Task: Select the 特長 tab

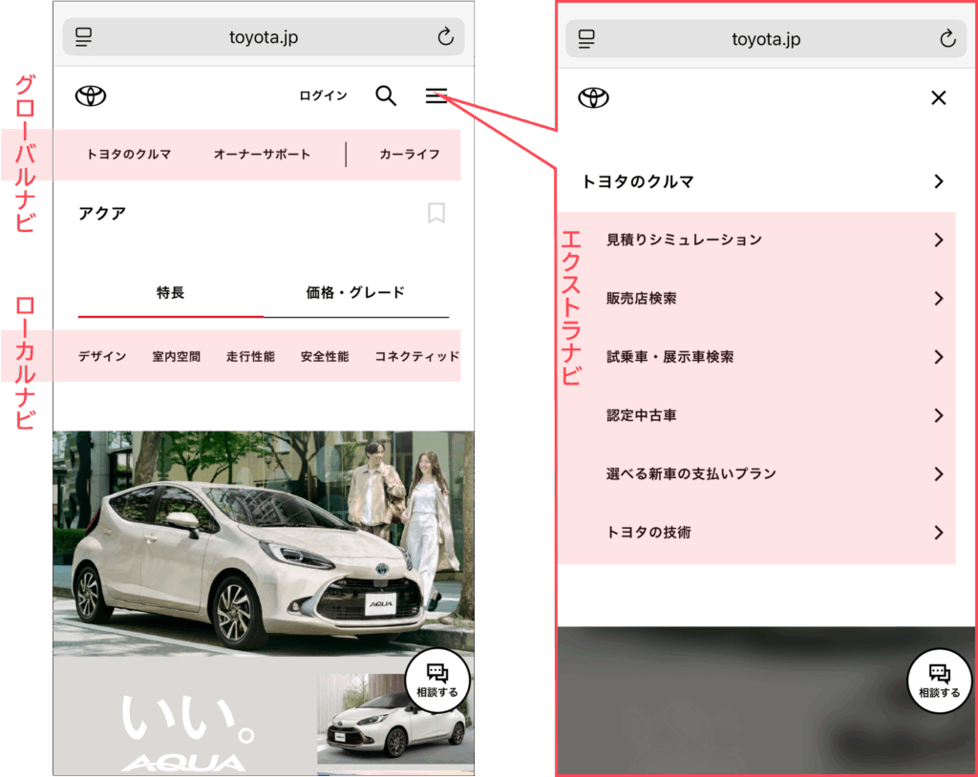Action: (x=170, y=293)
